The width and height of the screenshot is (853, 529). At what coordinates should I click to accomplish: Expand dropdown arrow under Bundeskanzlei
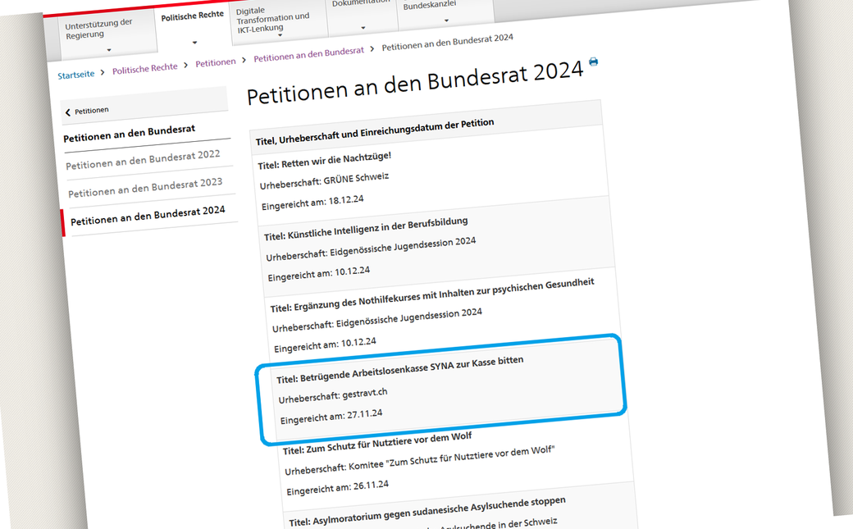pos(447,21)
